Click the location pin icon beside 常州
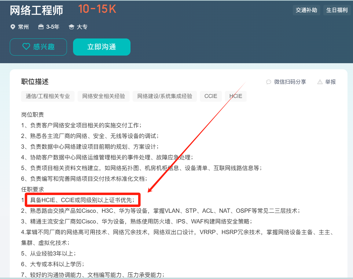The height and width of the screenshot is (279, 353). point(13,27)
